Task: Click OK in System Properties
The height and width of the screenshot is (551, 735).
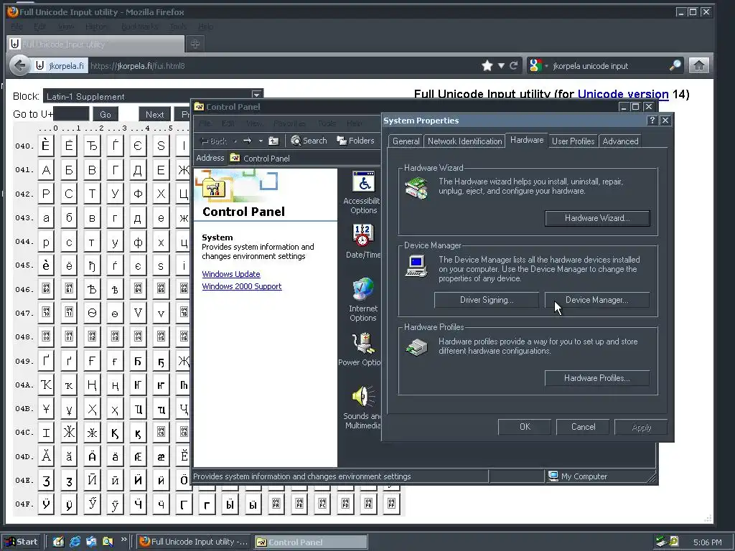Action: pyautogui.click(x=525, y=427)
